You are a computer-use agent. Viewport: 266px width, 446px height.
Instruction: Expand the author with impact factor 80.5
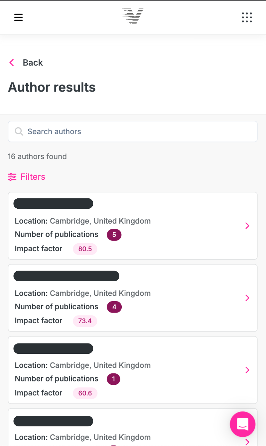[x=247, y=226]
